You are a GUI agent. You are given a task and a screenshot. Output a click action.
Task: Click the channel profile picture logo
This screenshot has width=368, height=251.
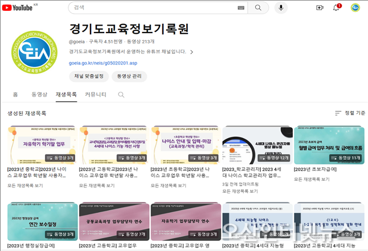[x=34, y=52]
